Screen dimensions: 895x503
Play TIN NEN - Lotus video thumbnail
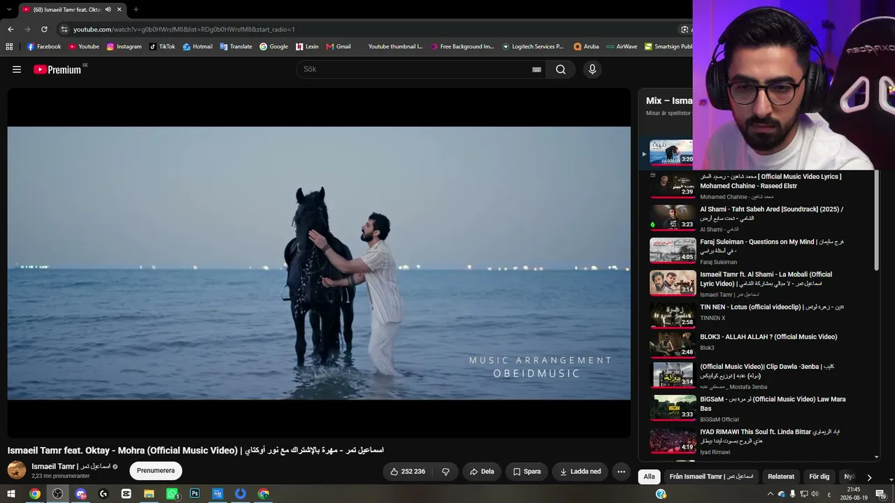tap(673, 315)
